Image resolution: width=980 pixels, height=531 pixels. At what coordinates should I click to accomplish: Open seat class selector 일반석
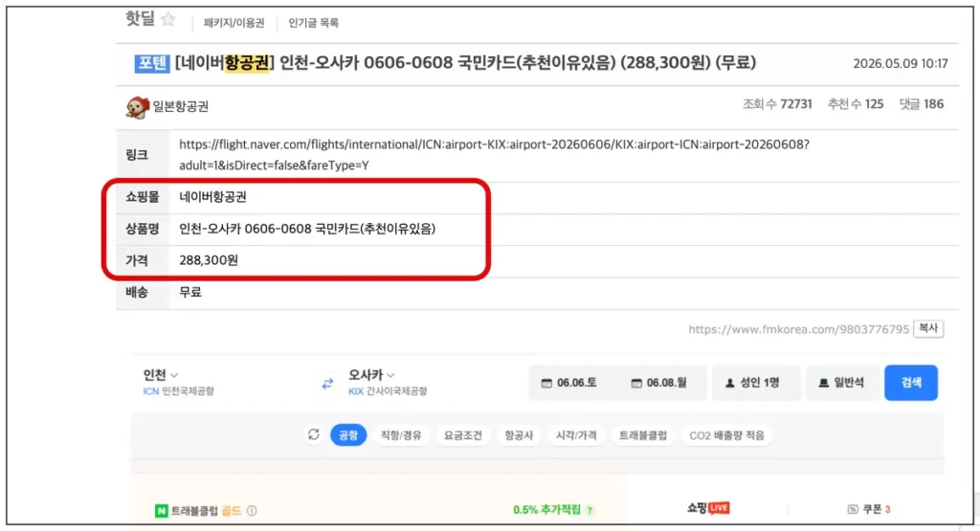[x=842, y=383]
